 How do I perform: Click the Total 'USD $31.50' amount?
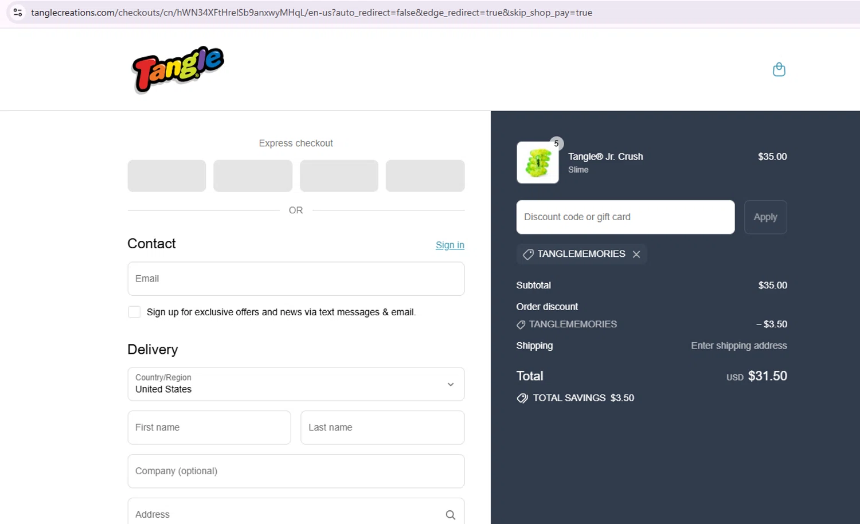[x=757, y=376]
